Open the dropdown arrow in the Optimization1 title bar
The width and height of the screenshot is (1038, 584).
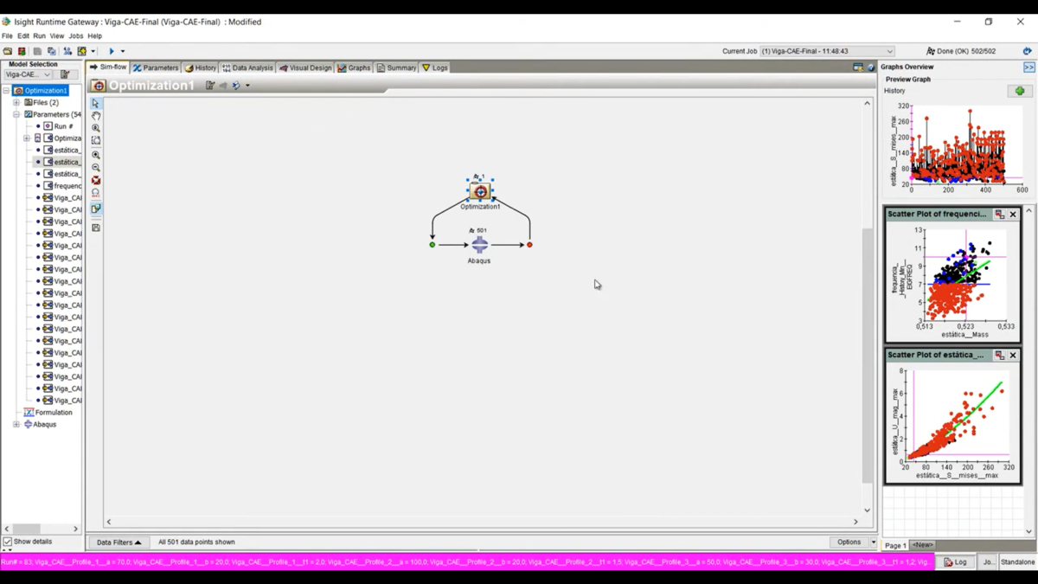coord(247,86)
